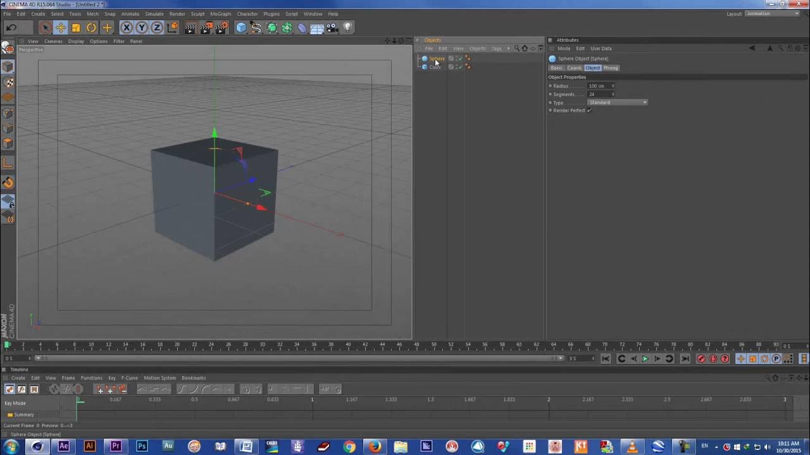Add a Floor environment object

pos(317,27)
